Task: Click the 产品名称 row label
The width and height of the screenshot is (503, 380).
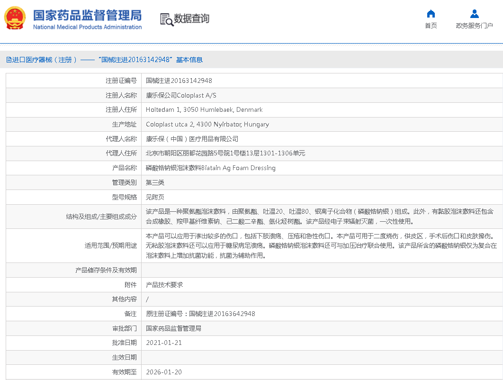Action: (x=125, y=168)
